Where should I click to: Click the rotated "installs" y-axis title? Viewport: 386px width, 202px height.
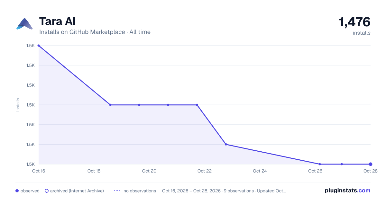pos(18,105)
